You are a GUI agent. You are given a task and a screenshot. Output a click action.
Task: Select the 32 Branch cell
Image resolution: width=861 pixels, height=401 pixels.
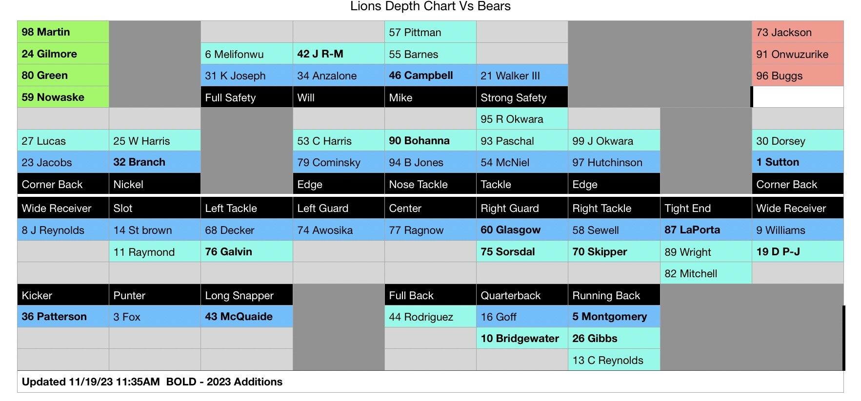pos(155,162)
